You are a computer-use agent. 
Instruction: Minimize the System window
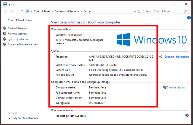[166, 4]
